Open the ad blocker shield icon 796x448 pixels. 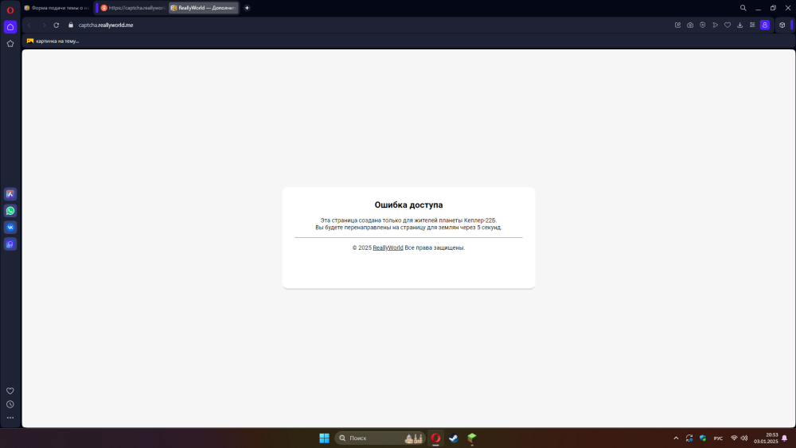pyautogui.click(x=703, y=25)
